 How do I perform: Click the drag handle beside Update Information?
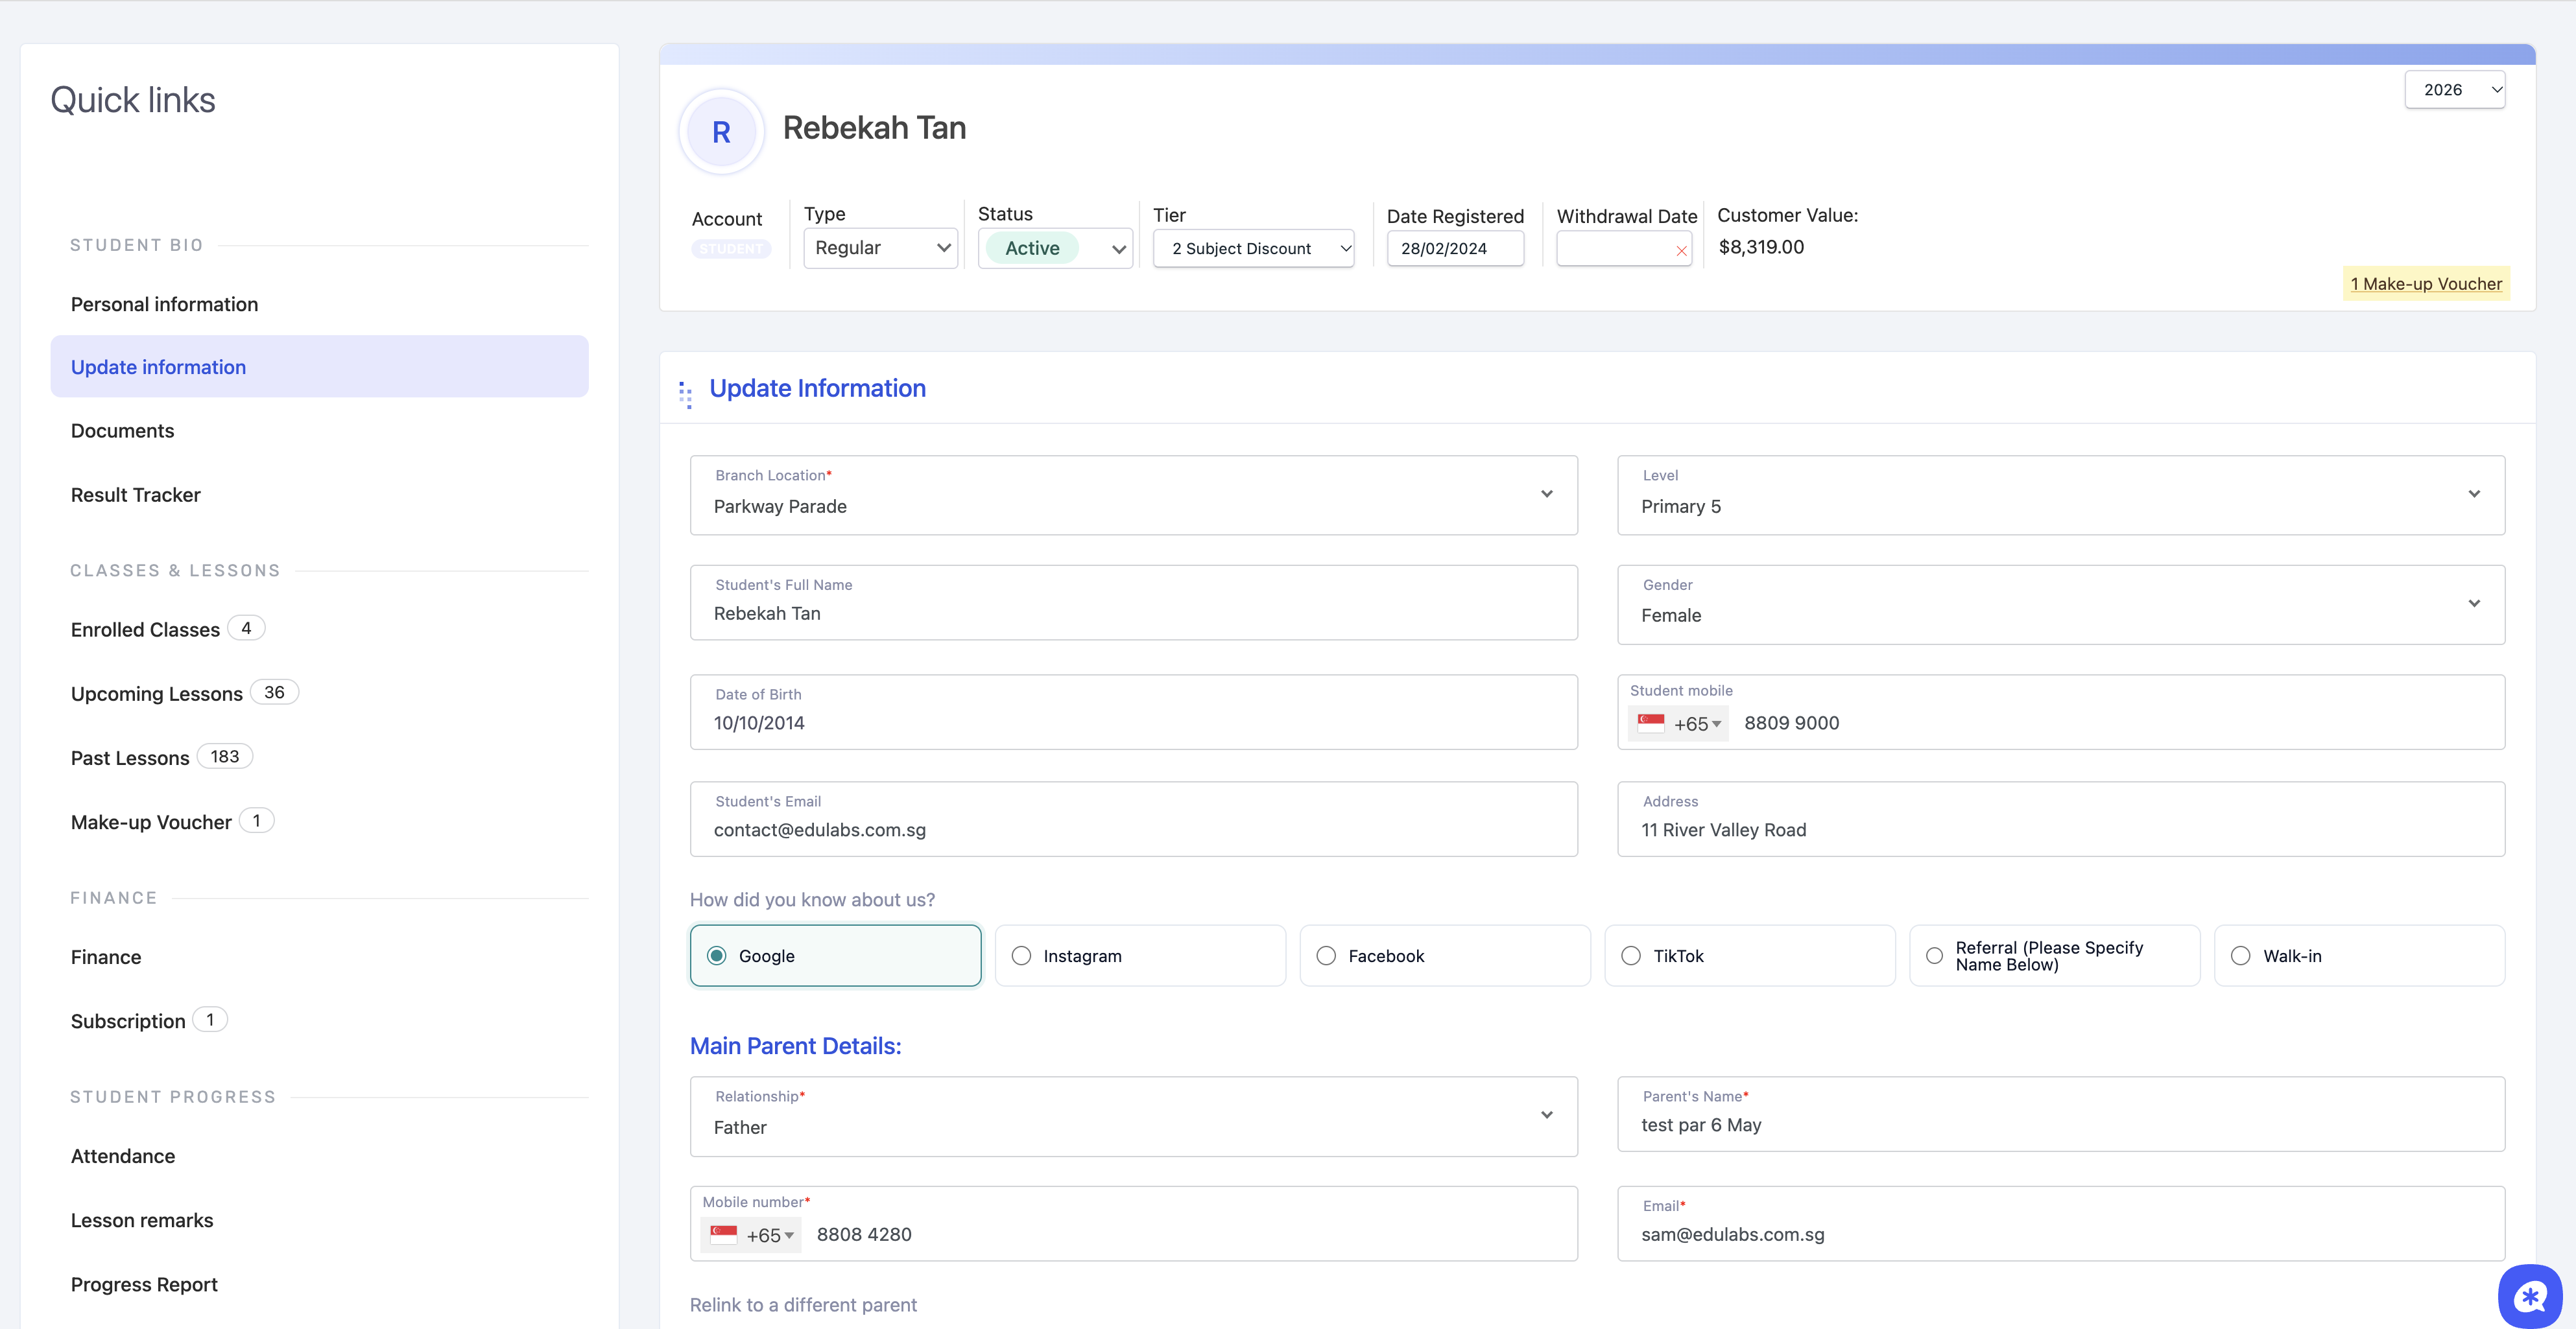pos(686,395)
